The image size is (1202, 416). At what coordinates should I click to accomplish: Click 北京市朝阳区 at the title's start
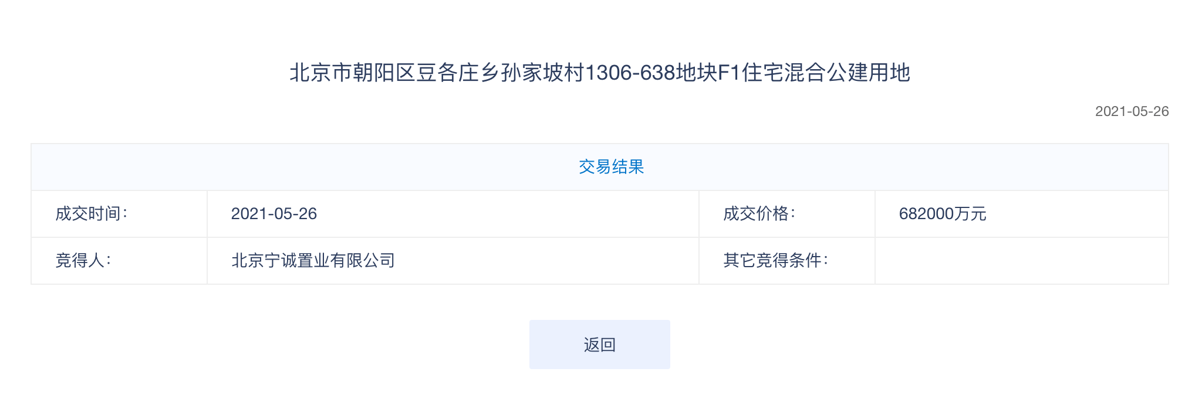click(352, 73)
